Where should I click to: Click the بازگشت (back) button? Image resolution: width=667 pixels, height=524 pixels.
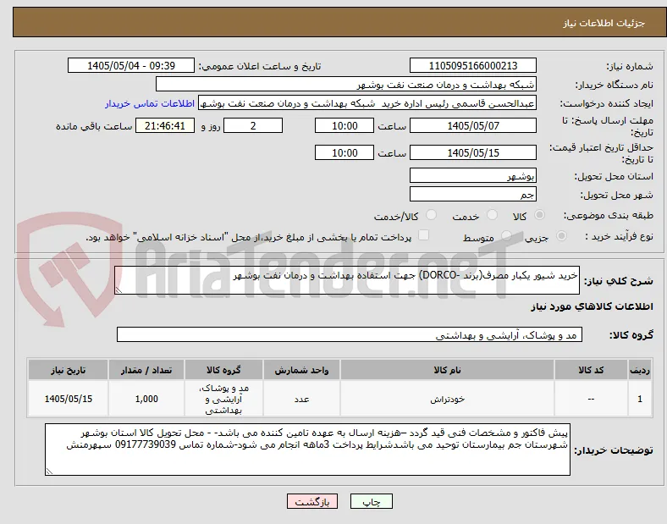point(312,501)
